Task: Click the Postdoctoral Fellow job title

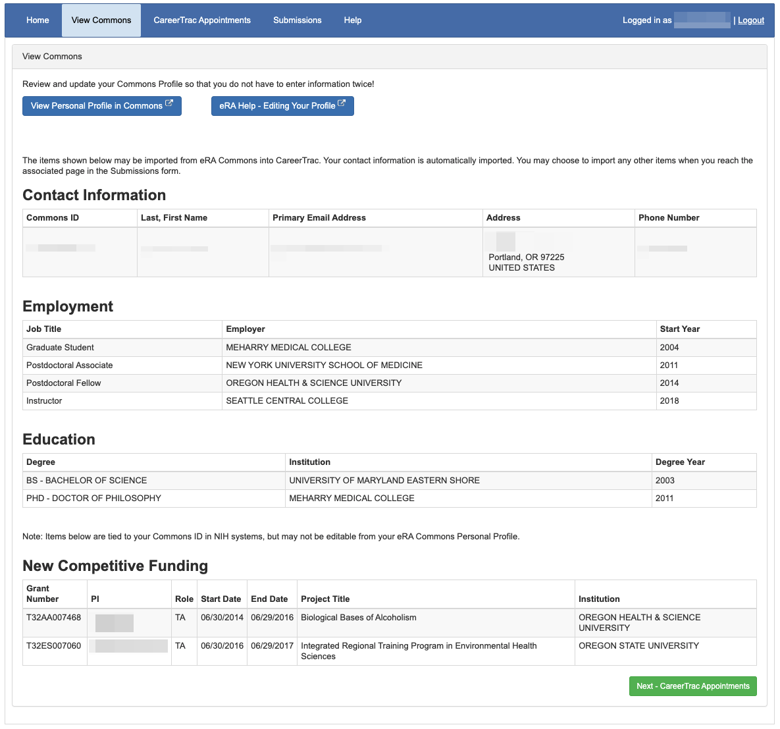Action: [x=64, y=383]
